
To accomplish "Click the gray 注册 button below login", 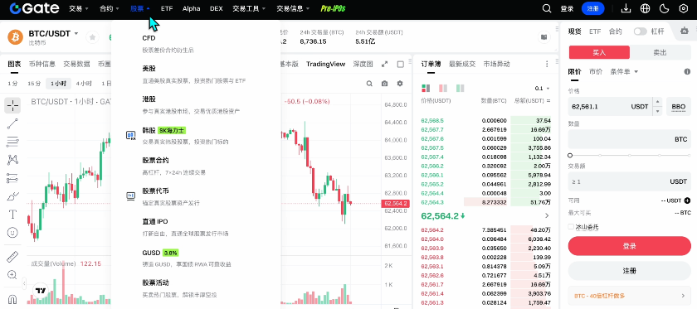I will [x=630, y=271].
